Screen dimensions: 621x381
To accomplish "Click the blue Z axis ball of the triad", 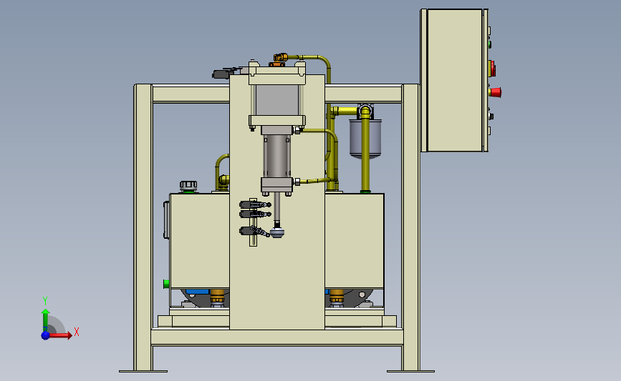I will point(46,335).
